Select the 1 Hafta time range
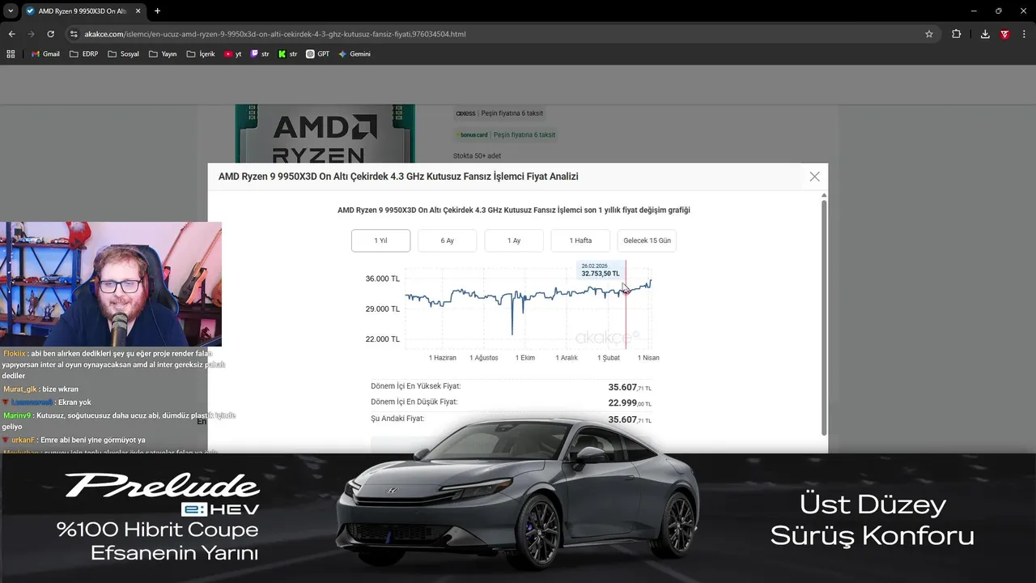The height and width of the screenshot is (583, 1036). point(580,240)
